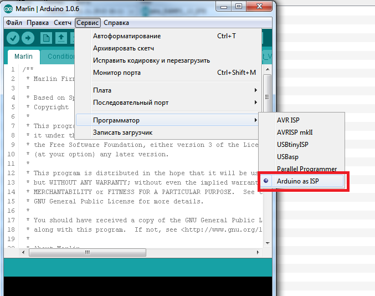Image resolution: width=375 pixels, height=296 pixels.
Task: Click the Сервис menu
Action: tap(88, 23)
